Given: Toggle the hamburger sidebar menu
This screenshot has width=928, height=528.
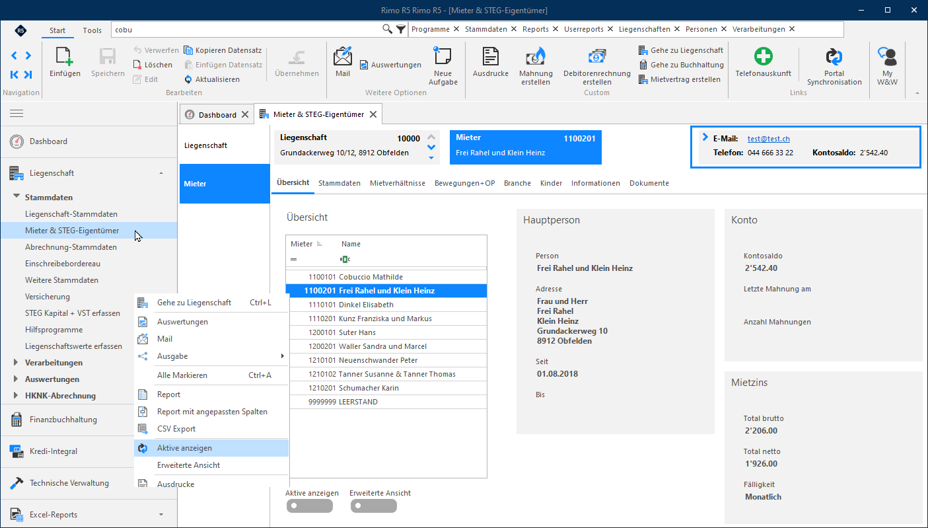Looking at the screenshot, I should point(17,114).
